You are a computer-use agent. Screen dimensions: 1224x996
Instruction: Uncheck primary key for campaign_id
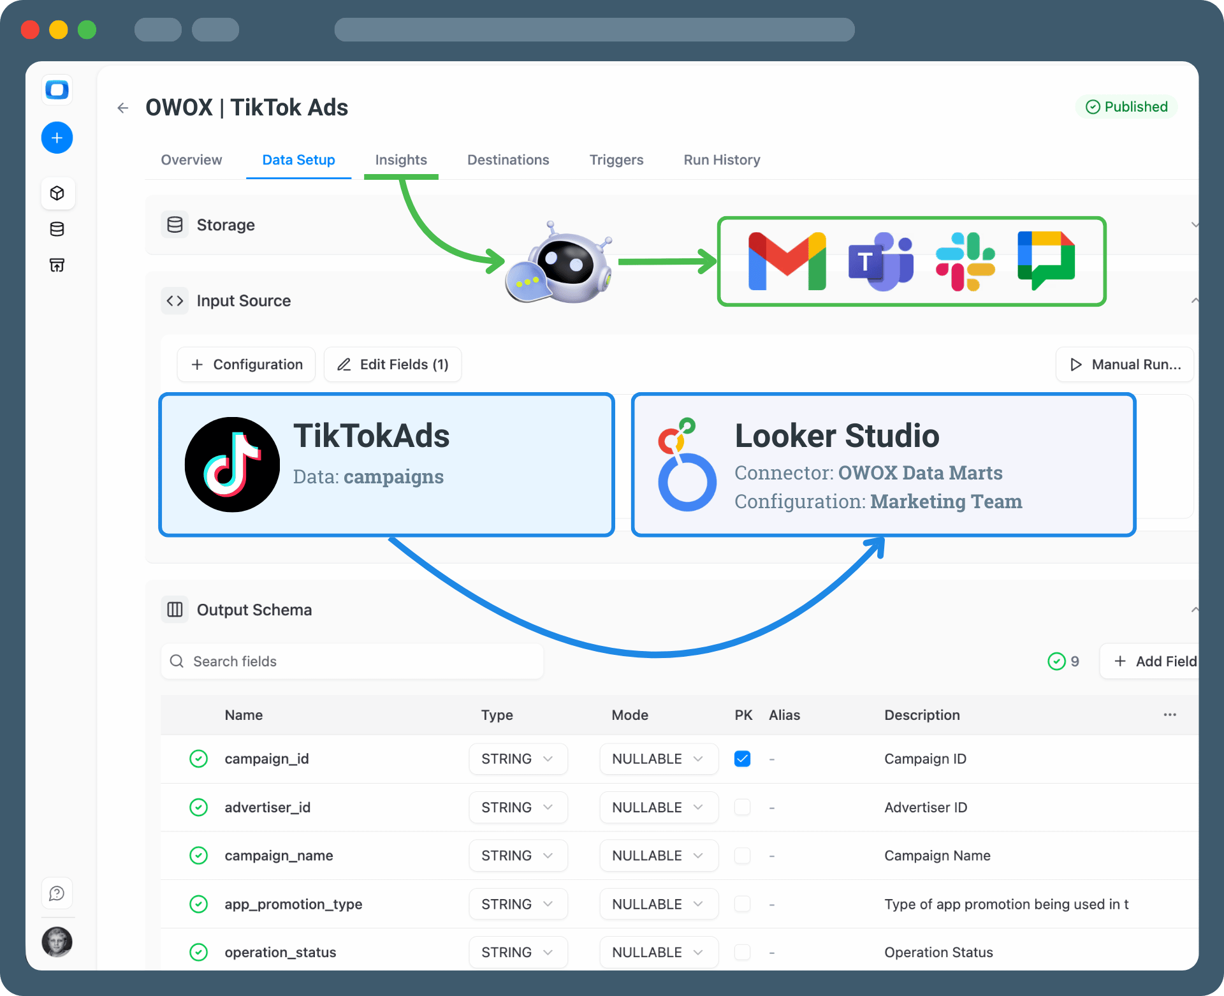pos(742,759)
